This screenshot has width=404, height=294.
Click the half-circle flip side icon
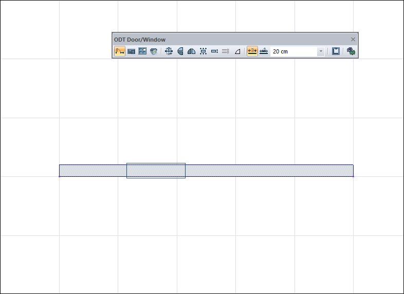[180, 51]
